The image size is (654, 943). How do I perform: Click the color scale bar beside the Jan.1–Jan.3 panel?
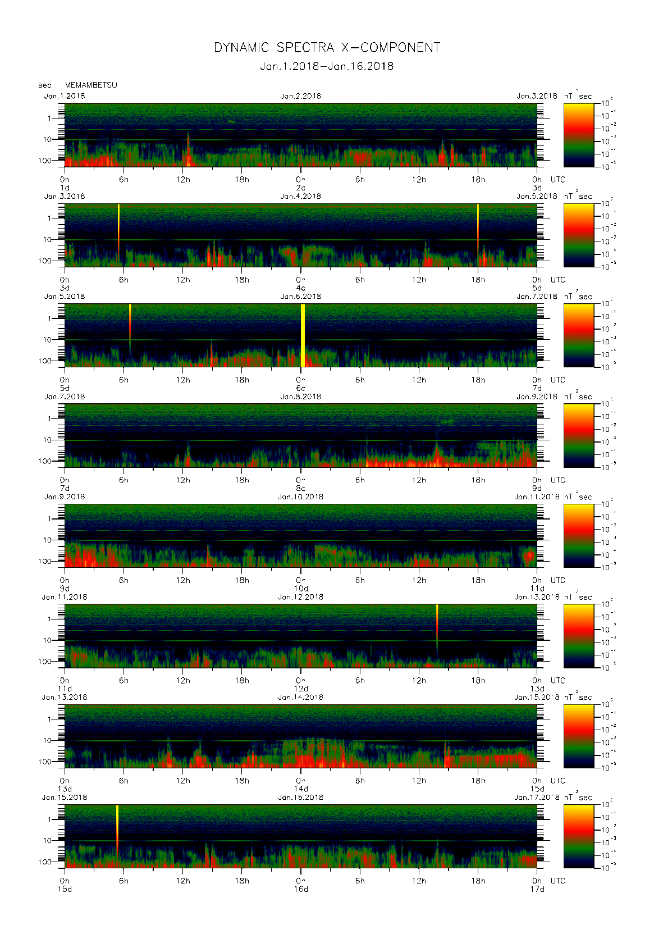coord(579,135)
